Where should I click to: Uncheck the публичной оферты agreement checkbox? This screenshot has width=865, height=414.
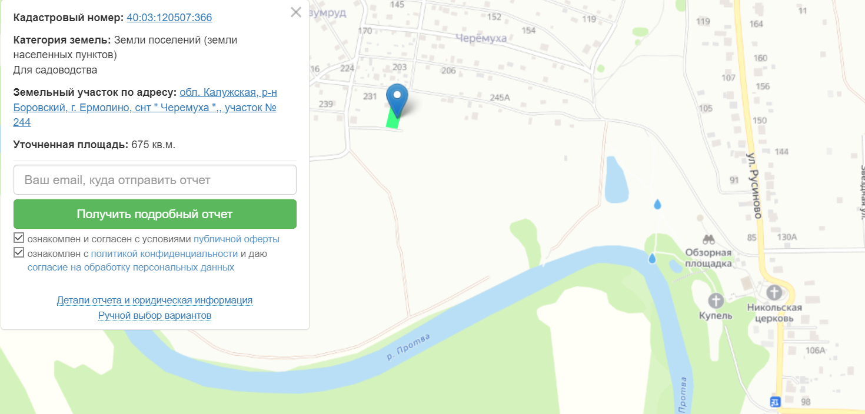[19, 239]
